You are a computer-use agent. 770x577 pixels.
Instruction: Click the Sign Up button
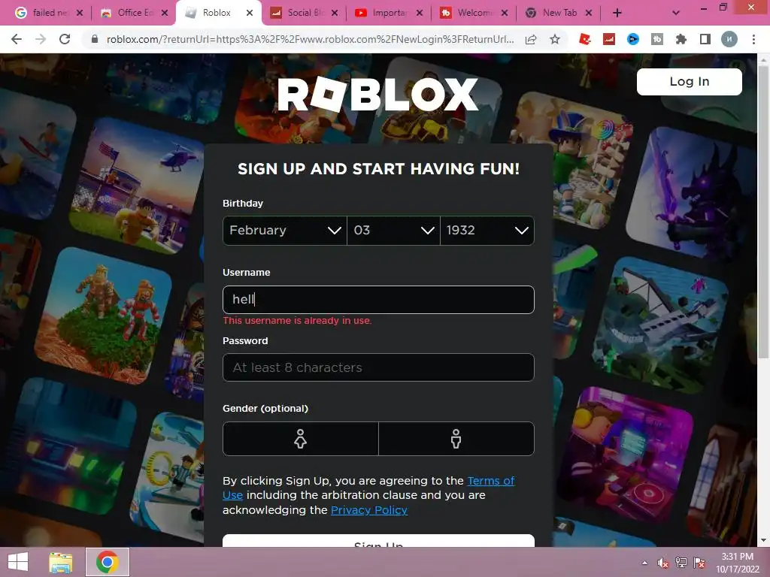pyautogui.click(x=378, y=541)
